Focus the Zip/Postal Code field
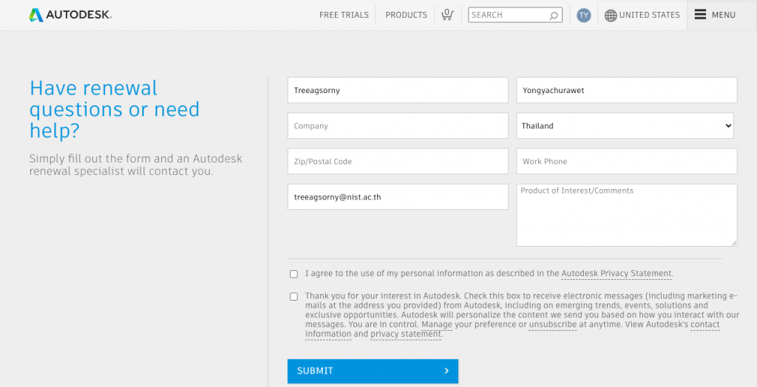Image resolution: width=757 pixels, height=387 pixels. click(x=398, y=162)
